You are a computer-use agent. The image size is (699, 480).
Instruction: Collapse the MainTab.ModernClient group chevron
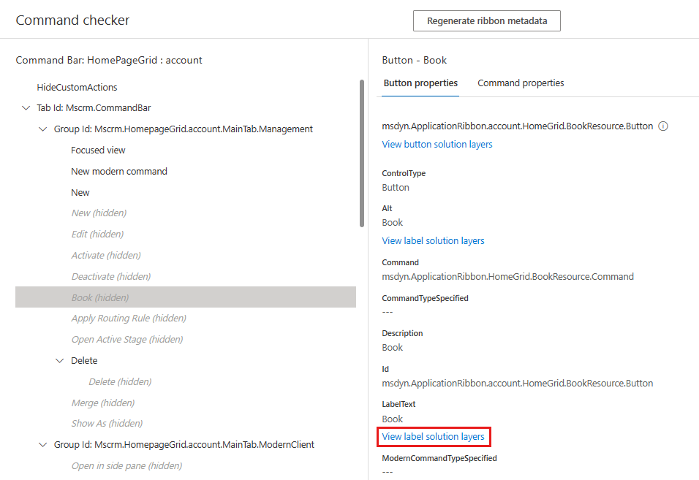tap(43, 445)
